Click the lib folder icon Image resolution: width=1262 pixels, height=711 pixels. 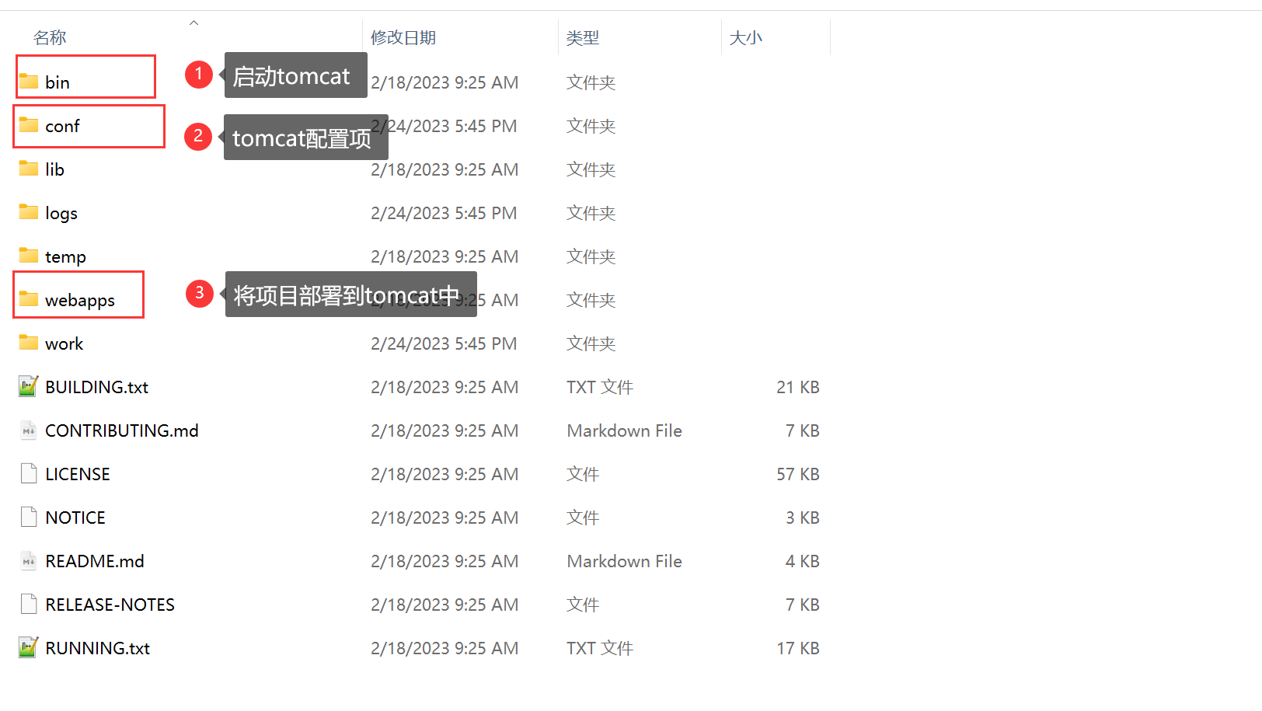tap(29, 169)
